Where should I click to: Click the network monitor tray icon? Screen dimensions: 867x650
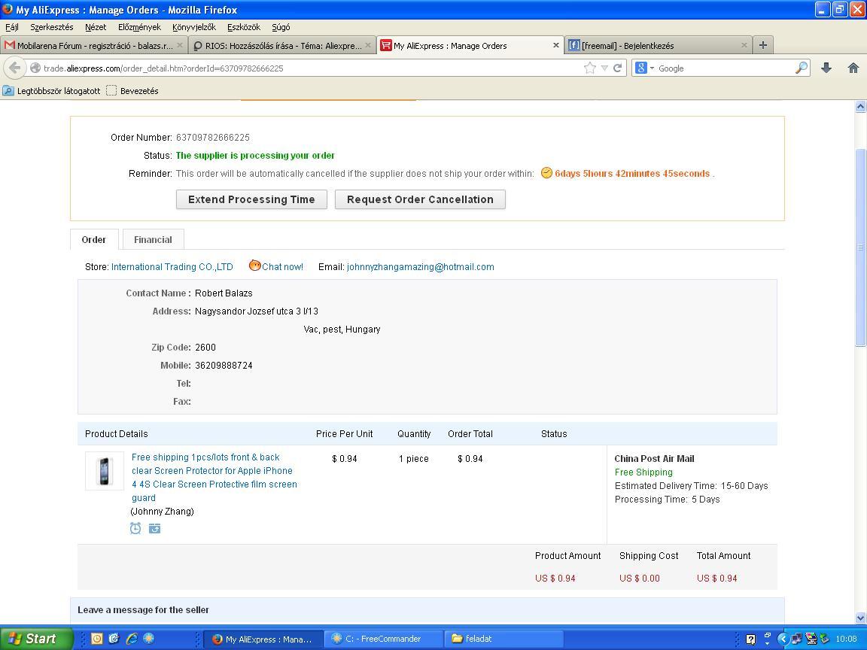(797, 639)
